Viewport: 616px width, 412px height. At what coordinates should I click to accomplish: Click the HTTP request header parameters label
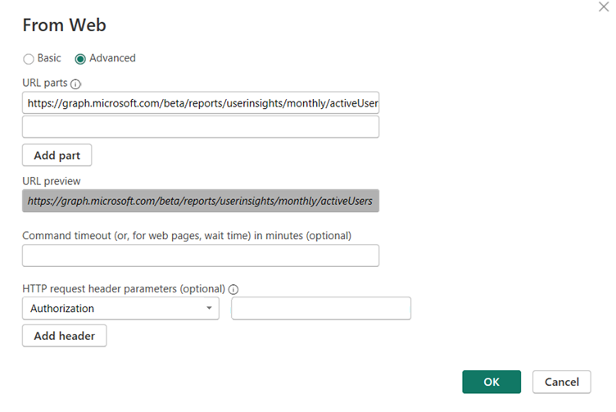[124, 289]
